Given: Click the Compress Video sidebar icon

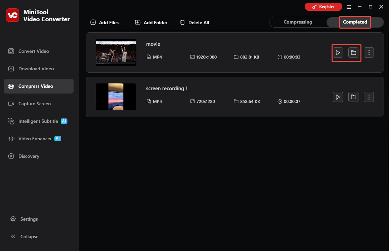Looking at the screenshot, I should pos(11,86).
